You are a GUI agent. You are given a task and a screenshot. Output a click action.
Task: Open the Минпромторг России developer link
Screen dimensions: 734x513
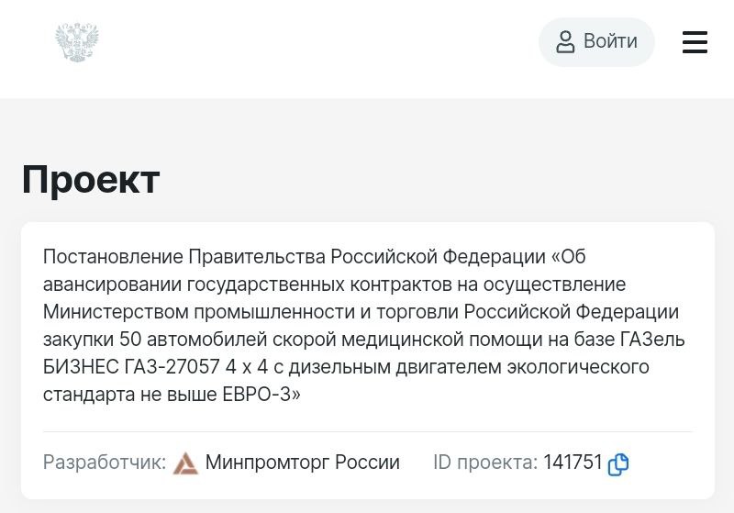pyautogui.click(x=302, y=463)
